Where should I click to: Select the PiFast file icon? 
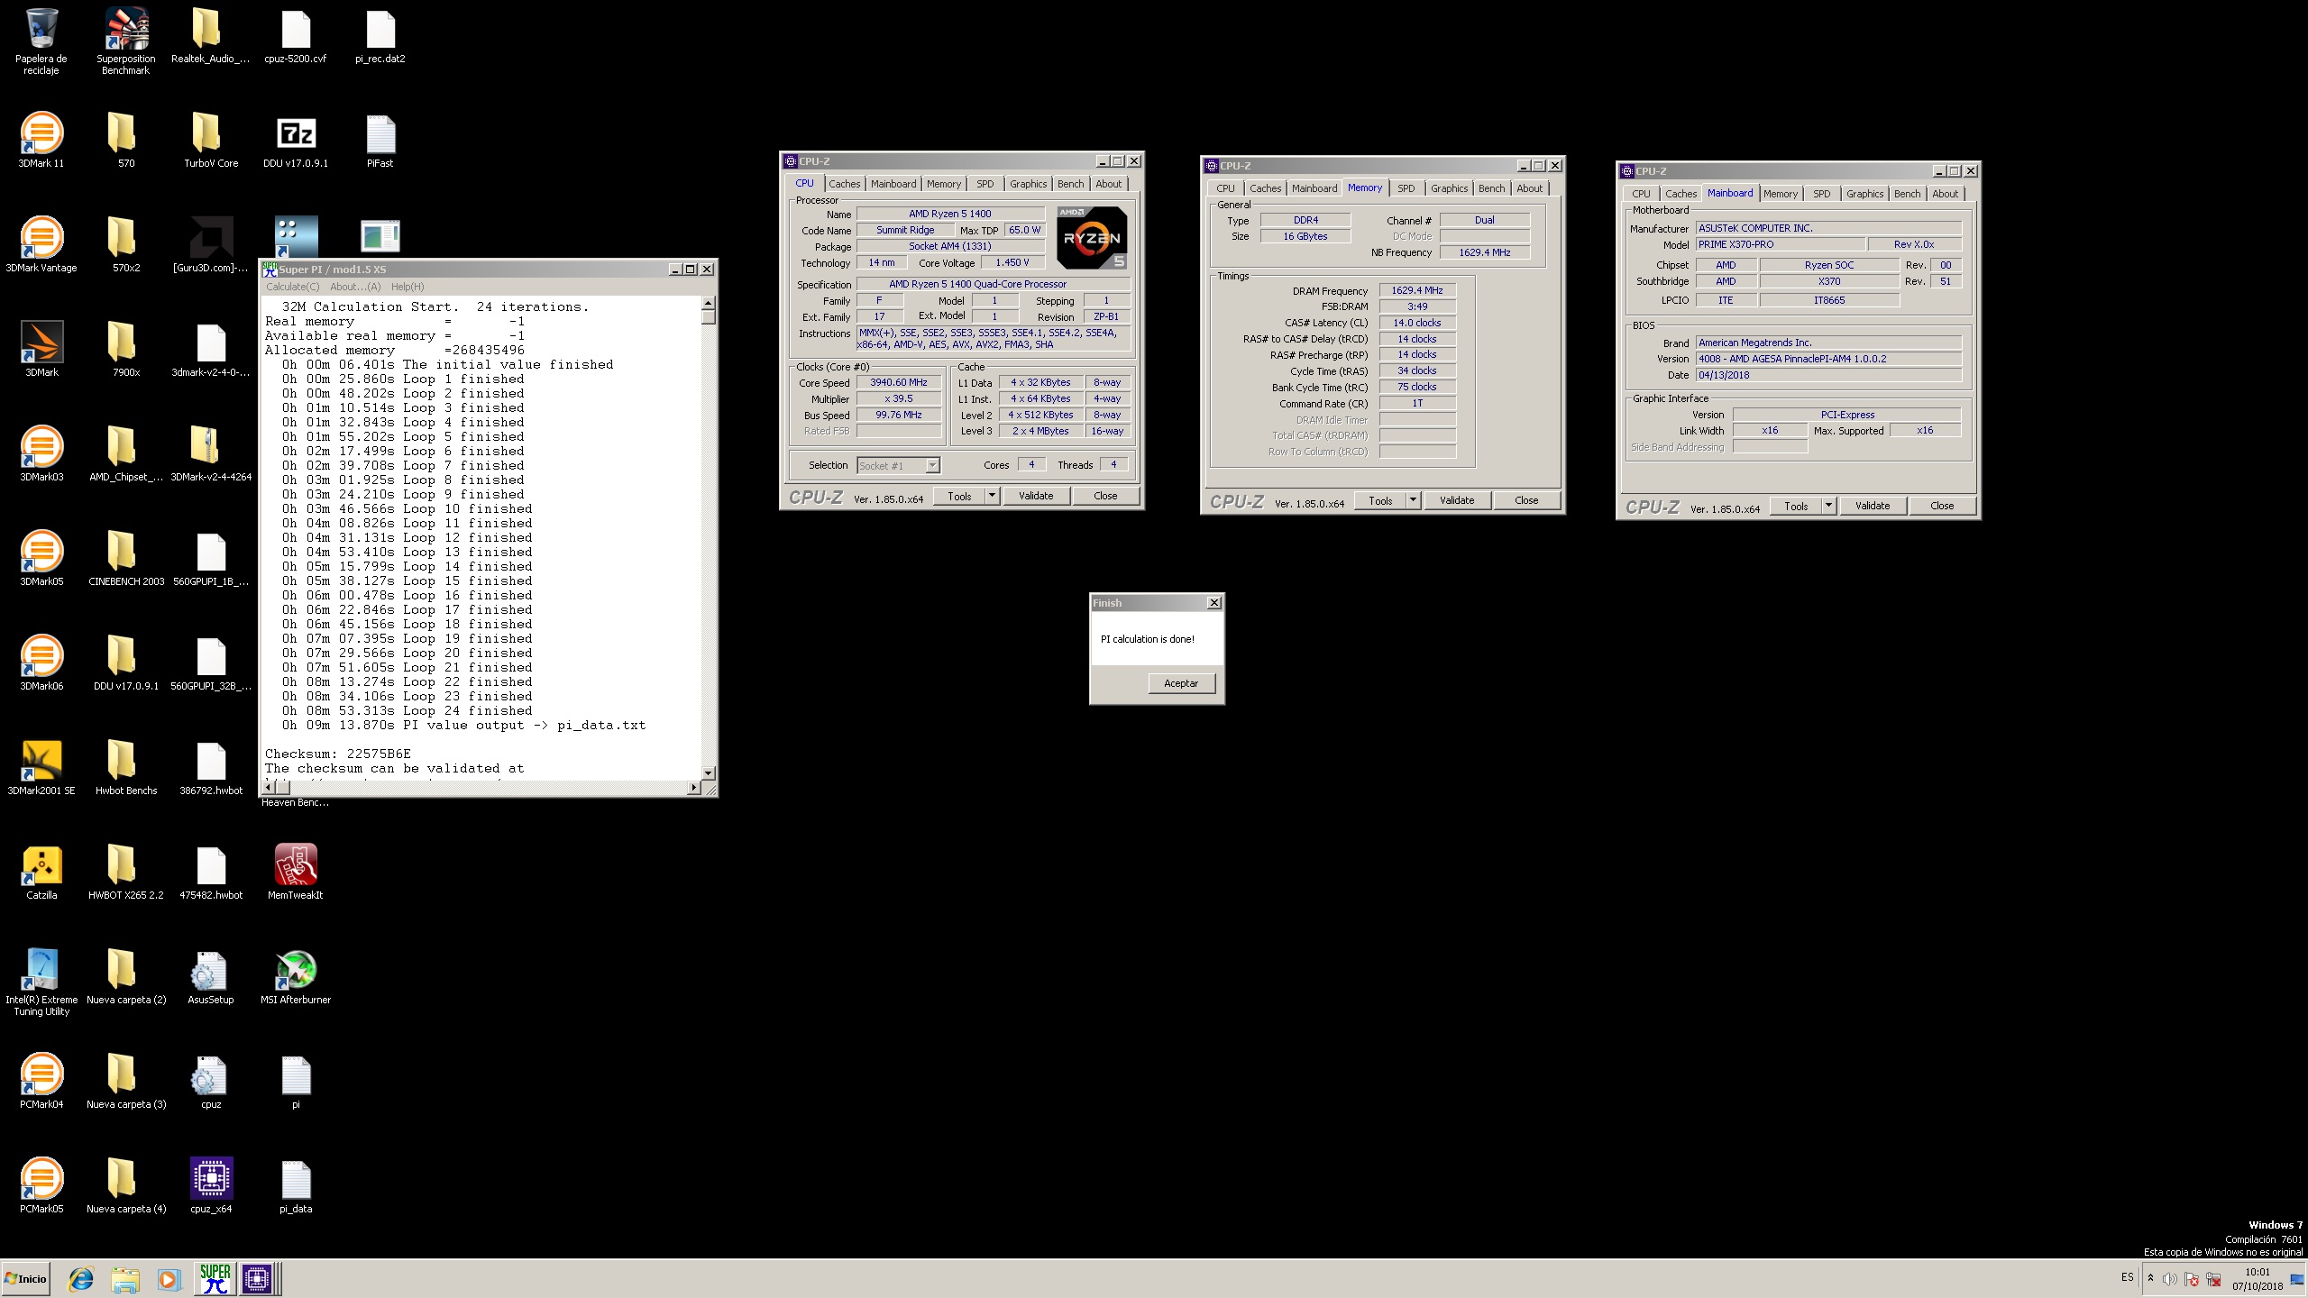(x=380, y=140)
